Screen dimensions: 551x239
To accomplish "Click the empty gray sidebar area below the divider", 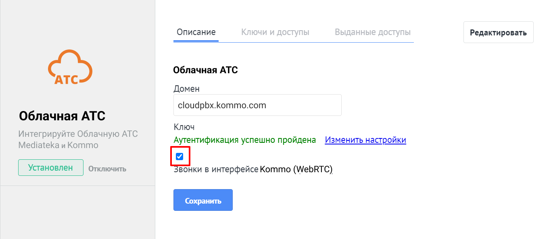I will pyautogui.click(x=77, y=212).
